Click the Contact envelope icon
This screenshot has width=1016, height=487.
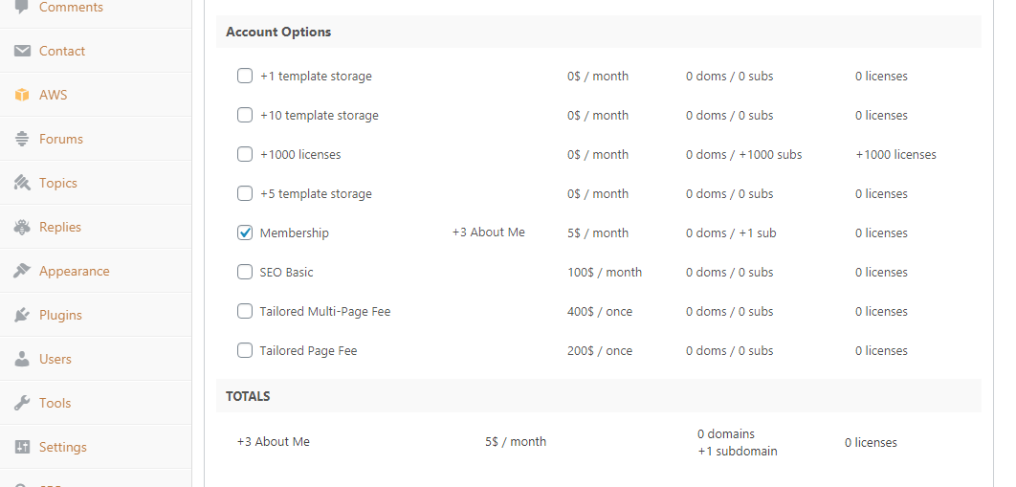coord(22,51)
